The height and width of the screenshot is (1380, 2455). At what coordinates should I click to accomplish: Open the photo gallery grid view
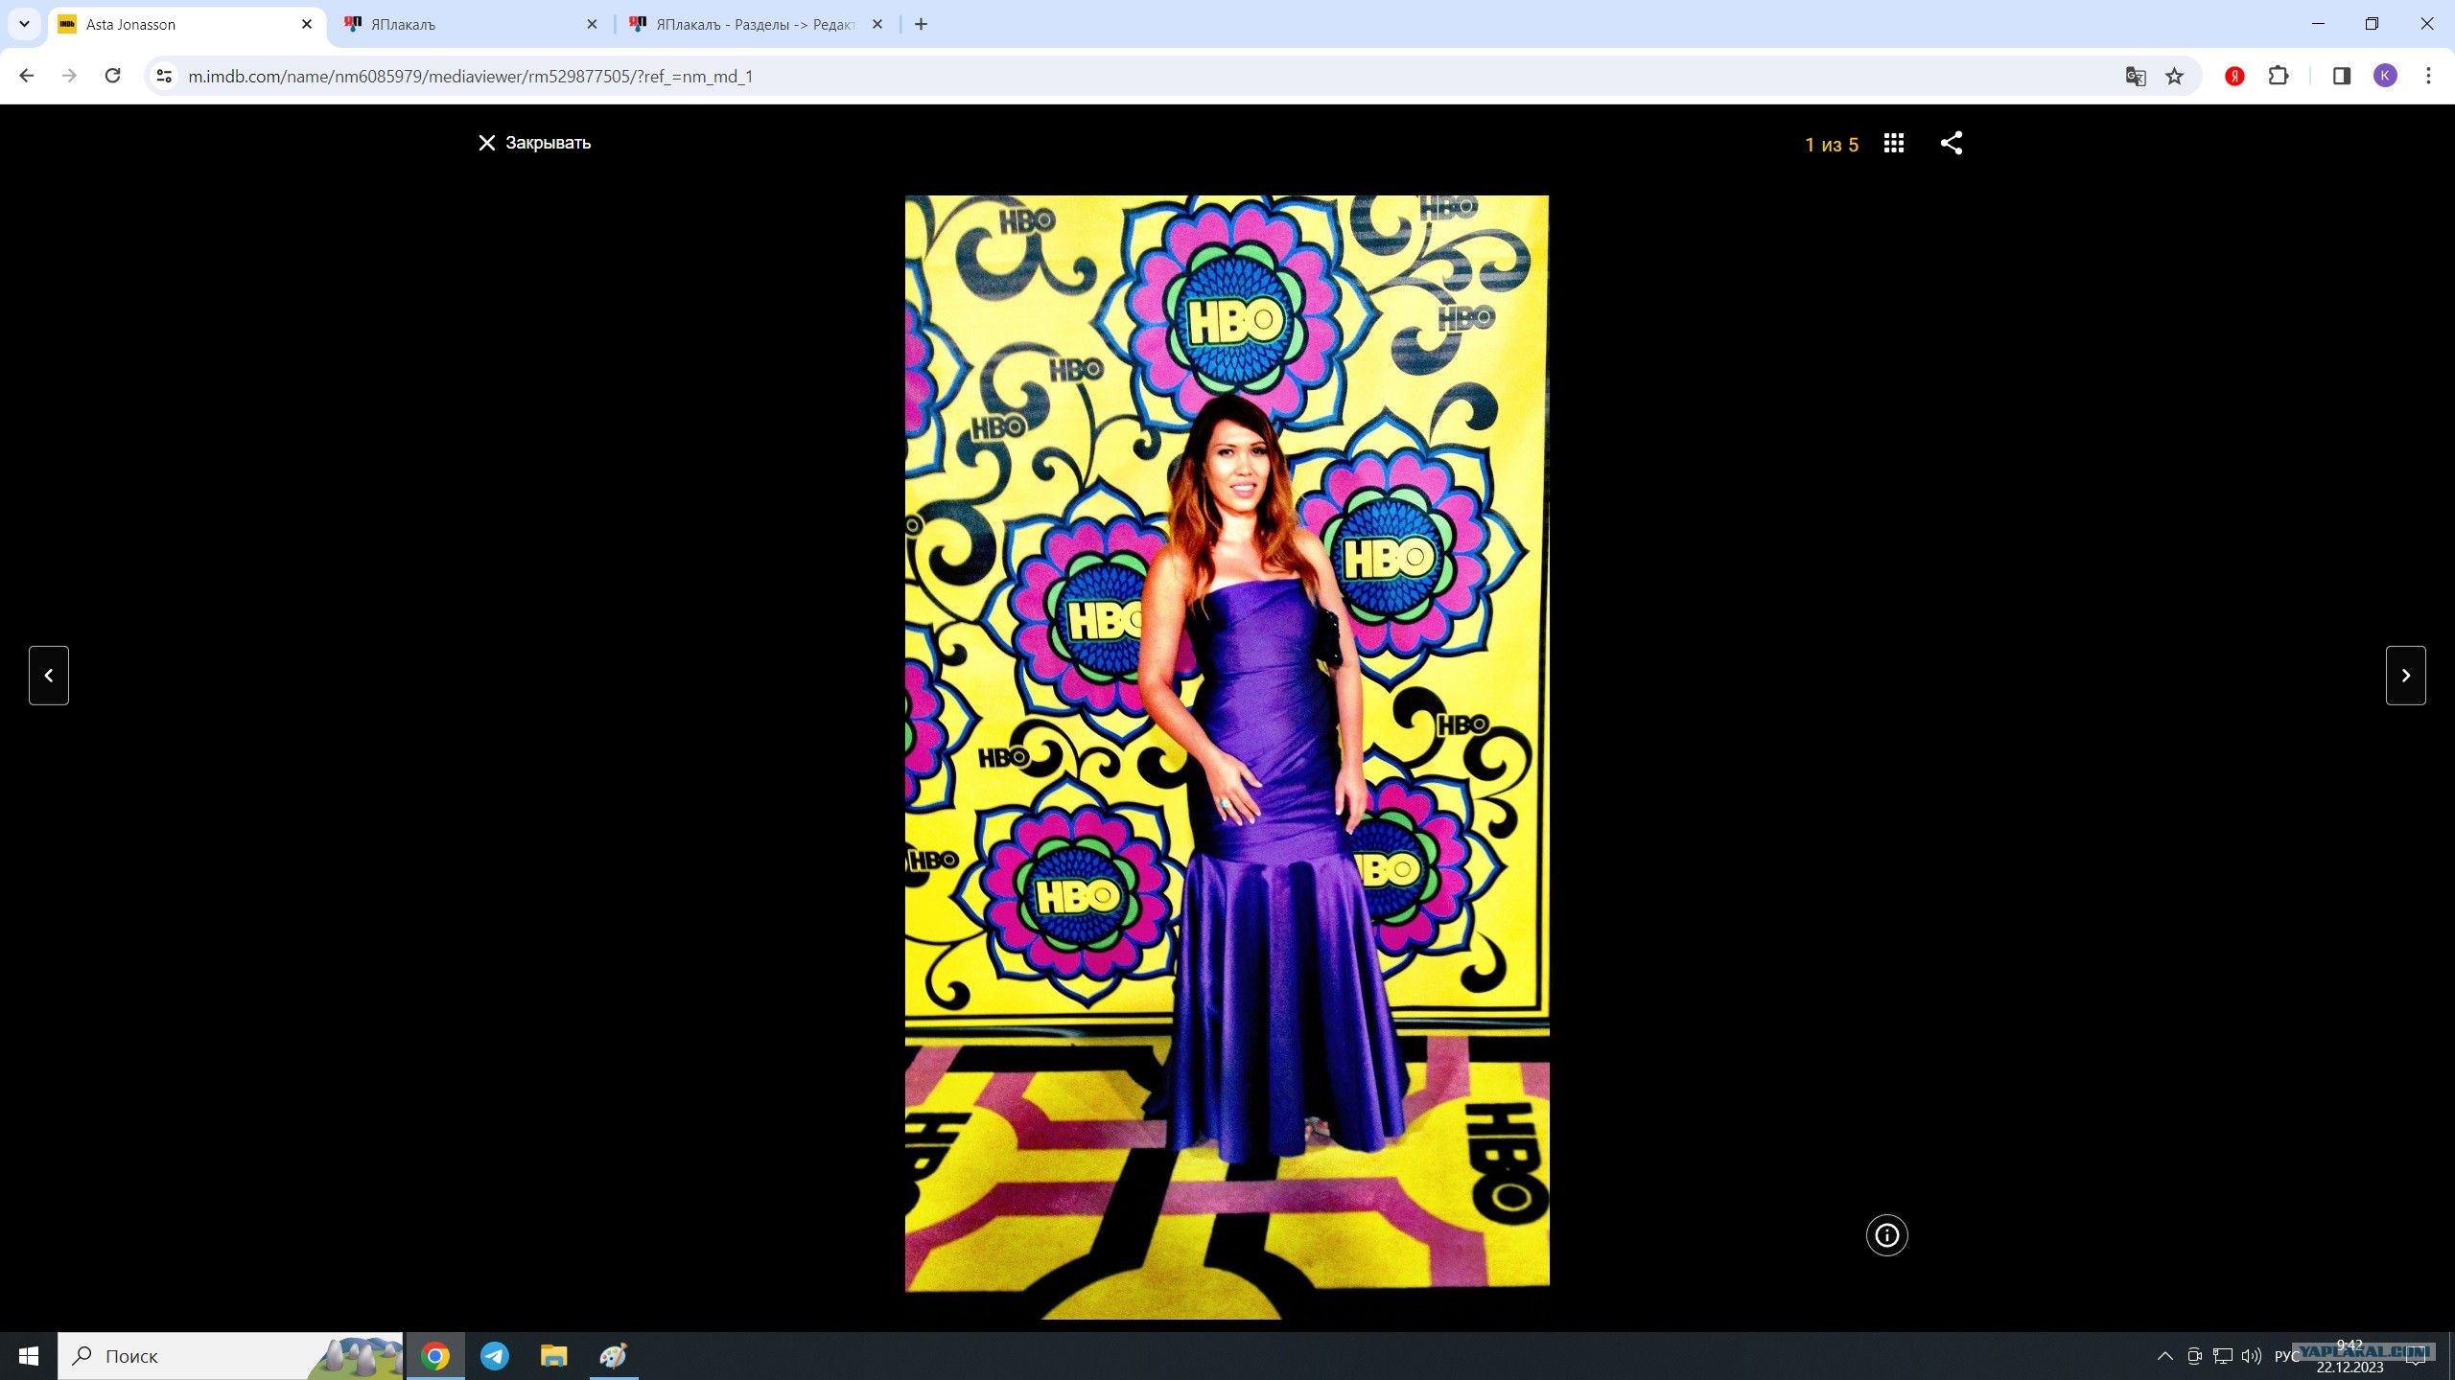1893,143
